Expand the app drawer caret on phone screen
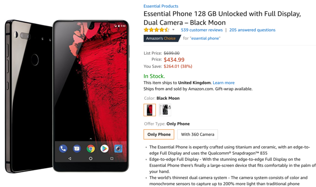The image size is (316, 187). point(91,138)
